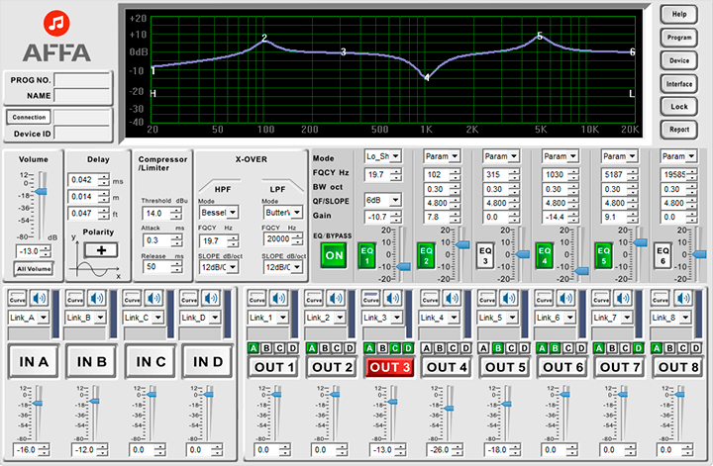Toggle the EQ 2 band button
The width and height of the screenshot is (713, 466).
pyautogui.click(x=426, y=255)
